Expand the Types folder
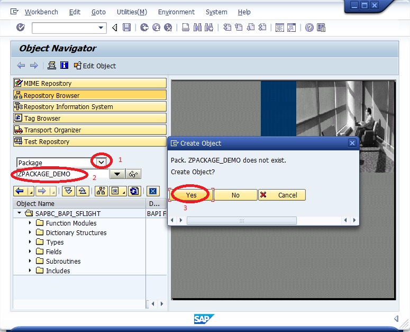Screen dimensions: 410x332 (30, 242)
